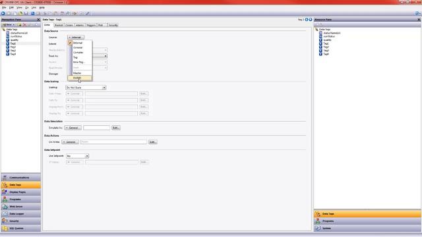Switch to the Alarms tab
The height and width of the screenshot is (237, 422).
pyautogui.click(x=80, y=25)
